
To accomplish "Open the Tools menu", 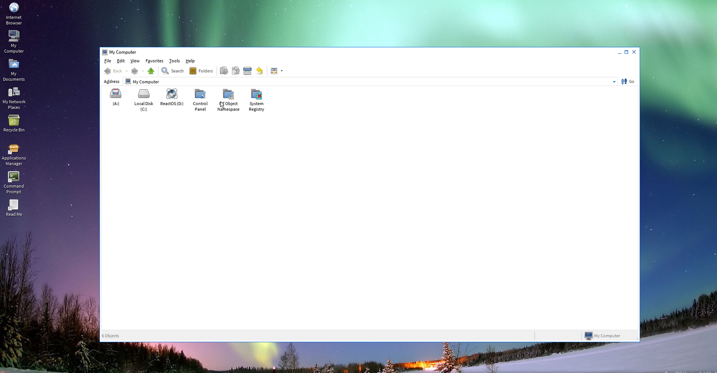I will [x=174, y=61].
